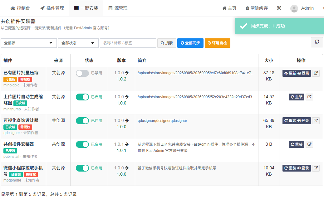Switch to the 插件管理 tab
Screen dimensions: 324x199
pos(52,8)
